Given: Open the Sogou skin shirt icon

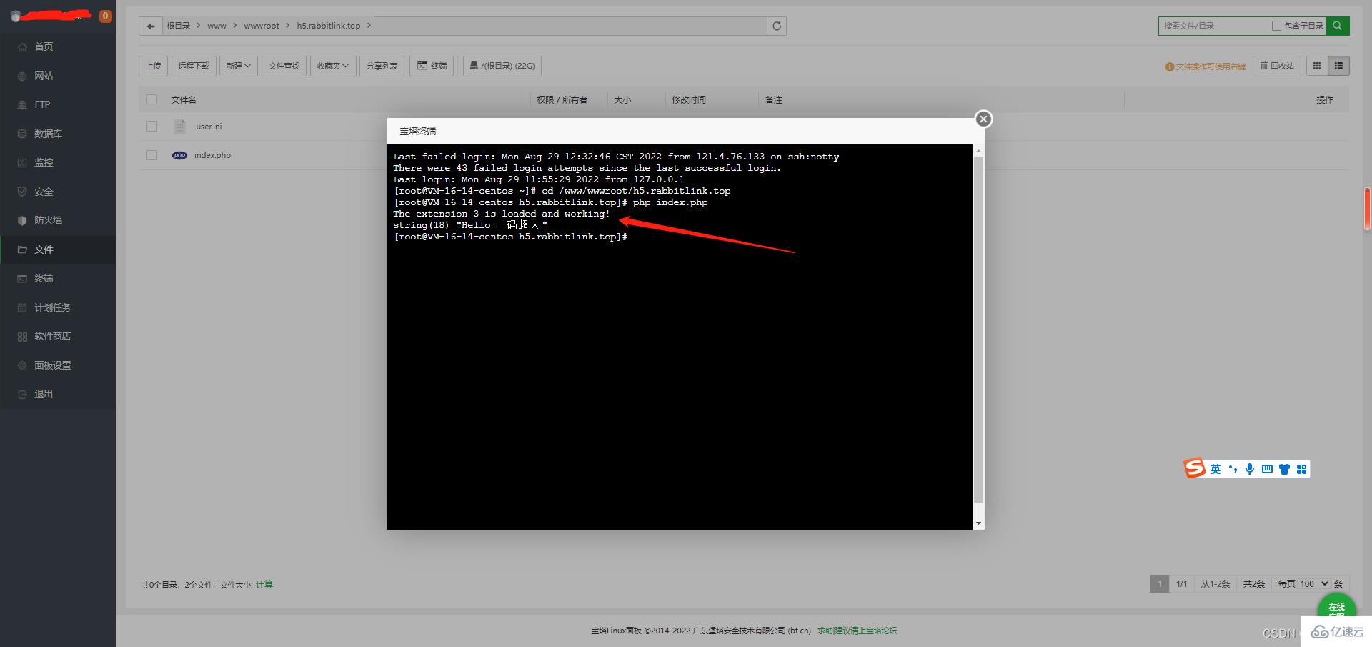Looking at the screenshot, I should point(1284,469).
